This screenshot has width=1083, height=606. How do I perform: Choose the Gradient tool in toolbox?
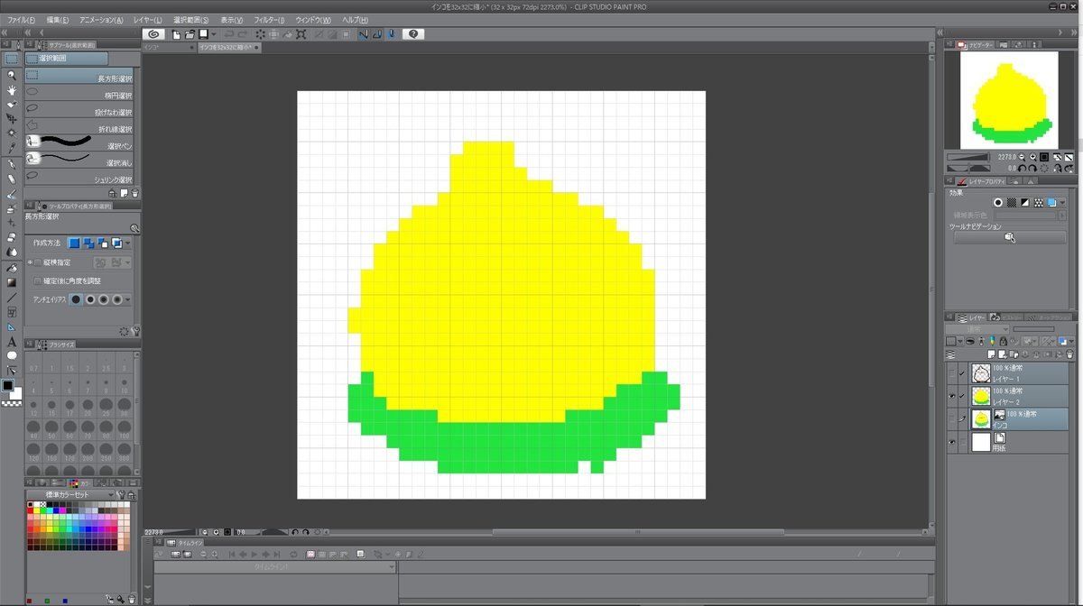click(x=12, y=281)
